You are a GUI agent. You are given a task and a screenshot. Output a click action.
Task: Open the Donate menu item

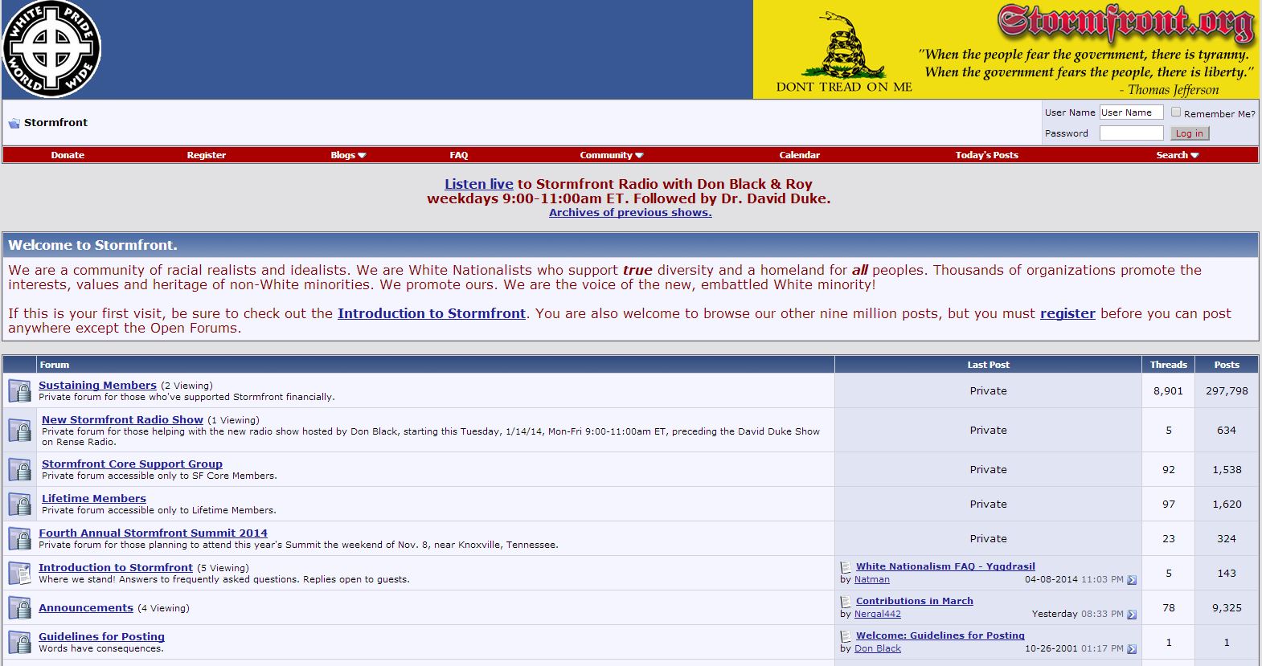tap(68, 155)
